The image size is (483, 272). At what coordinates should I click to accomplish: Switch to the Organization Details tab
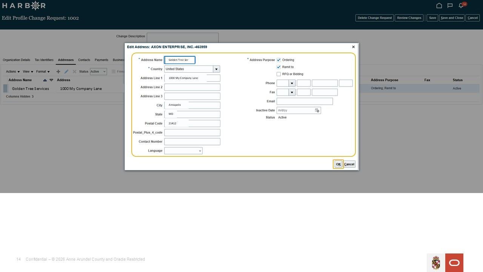(x=16, y=60)
